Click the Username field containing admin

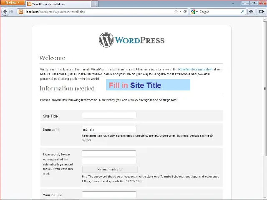pyautogui.click(x=109, y=129)
